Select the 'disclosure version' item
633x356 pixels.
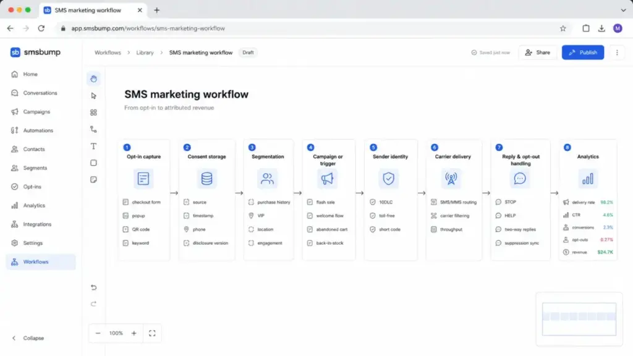pyautogui.click(x=206, y=243)
